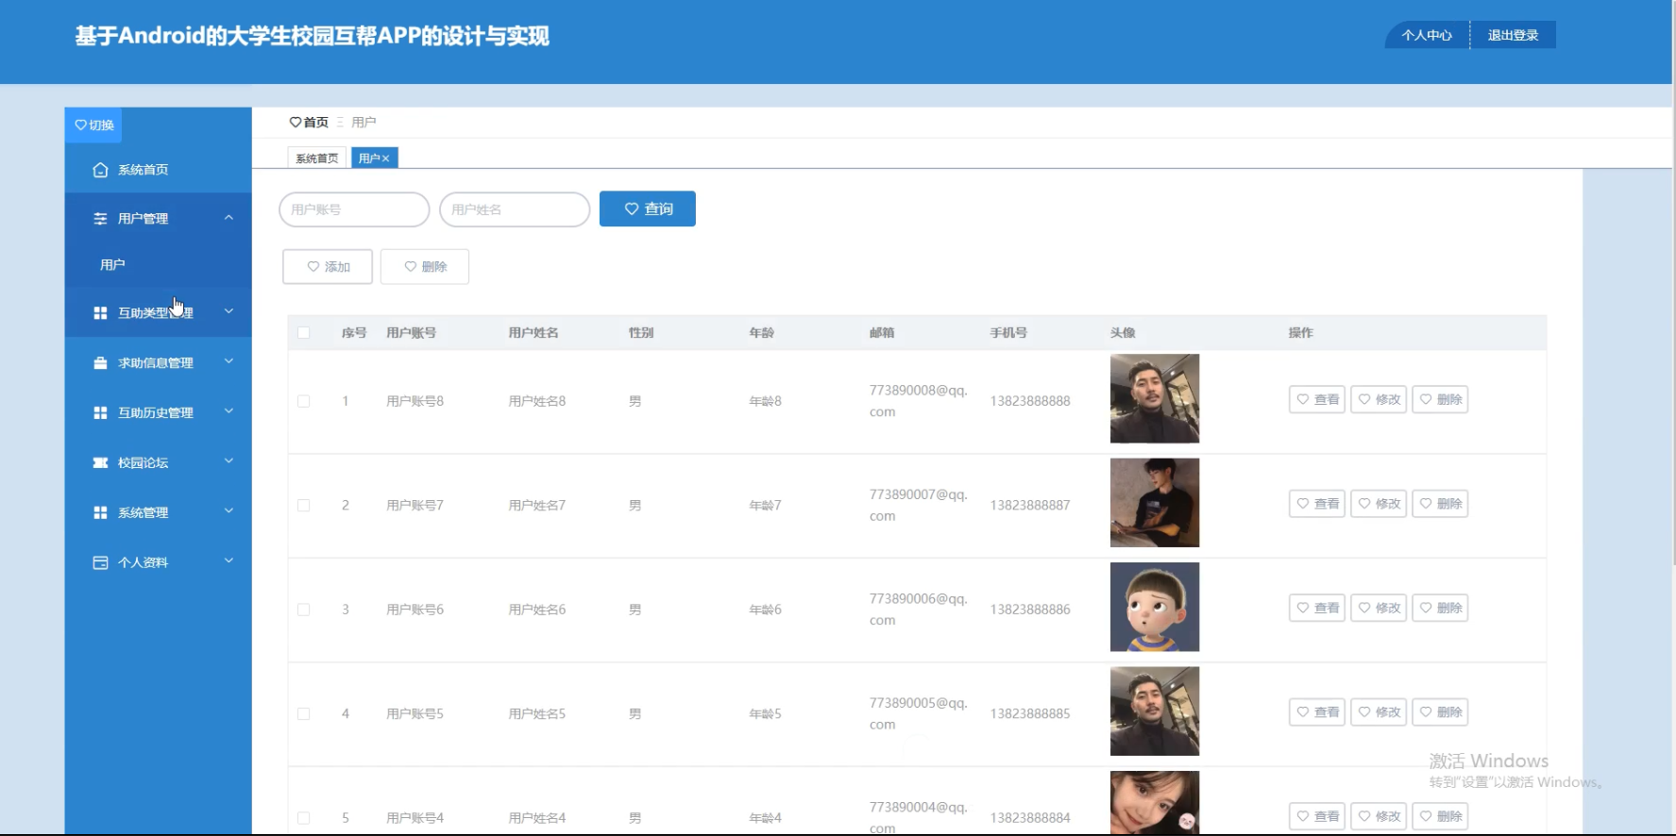Focus the 用户姓名 search field

pyautogui.click(x=515, y=209)
